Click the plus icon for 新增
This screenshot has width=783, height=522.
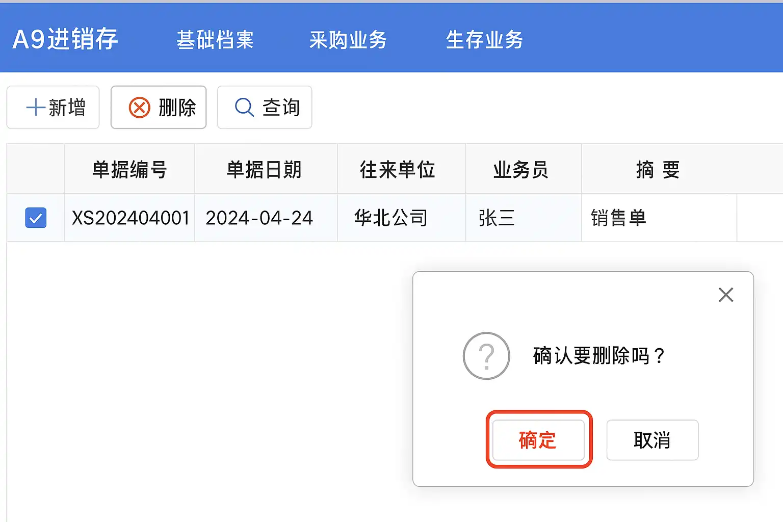pyautogui.click(x=35, y=108)
